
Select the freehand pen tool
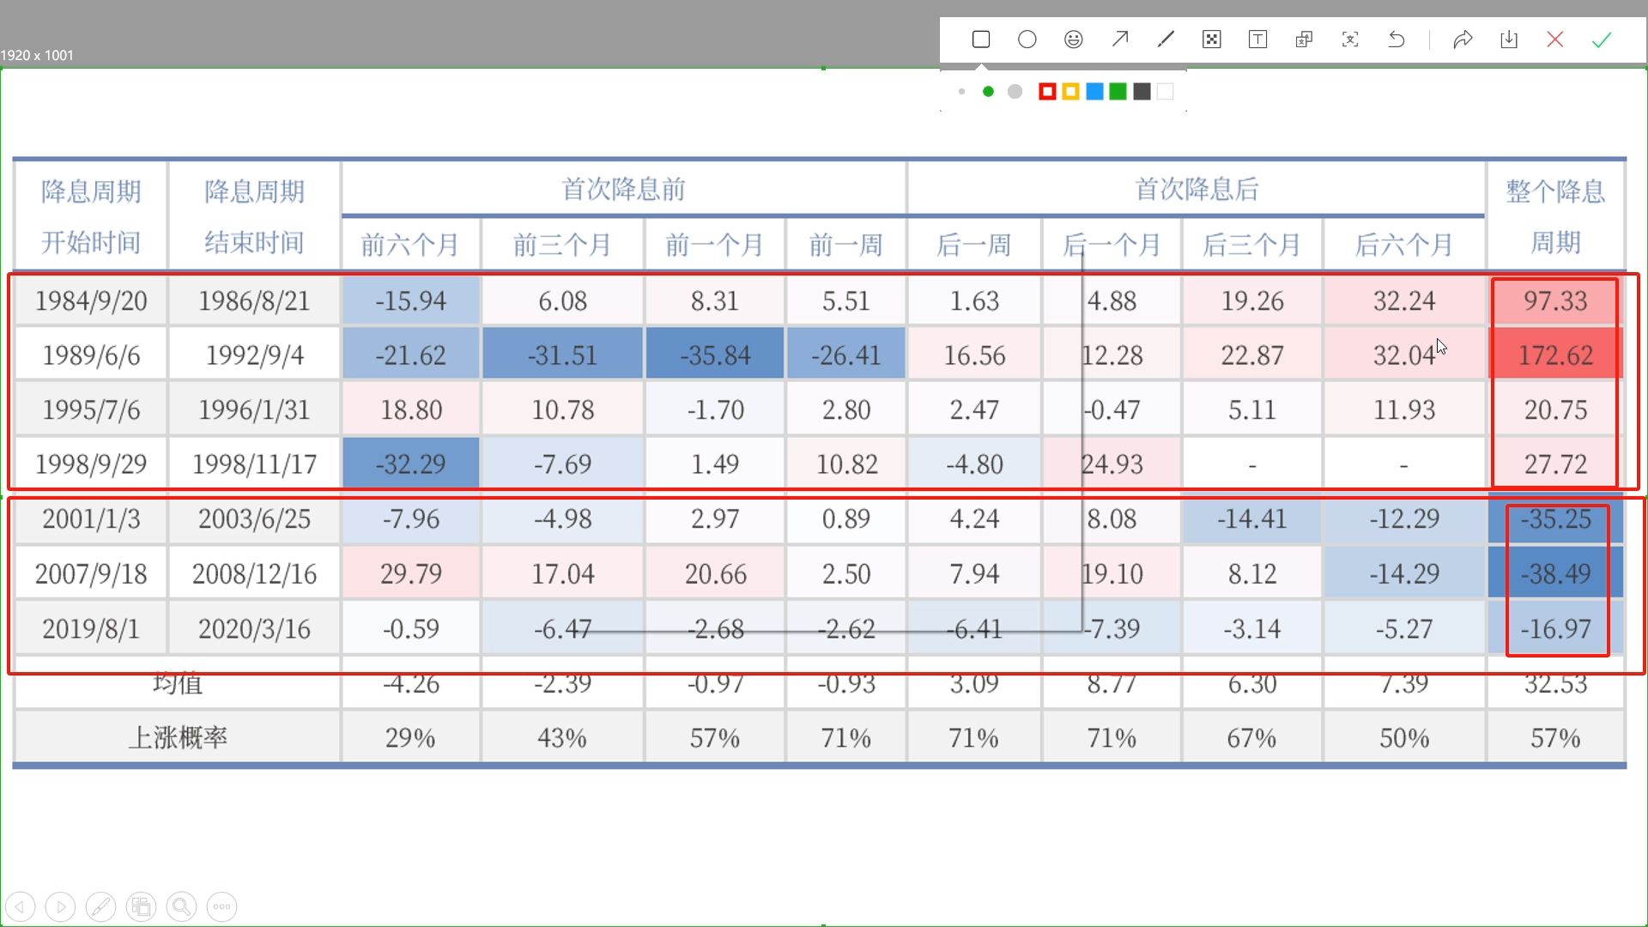point(1166,39)
